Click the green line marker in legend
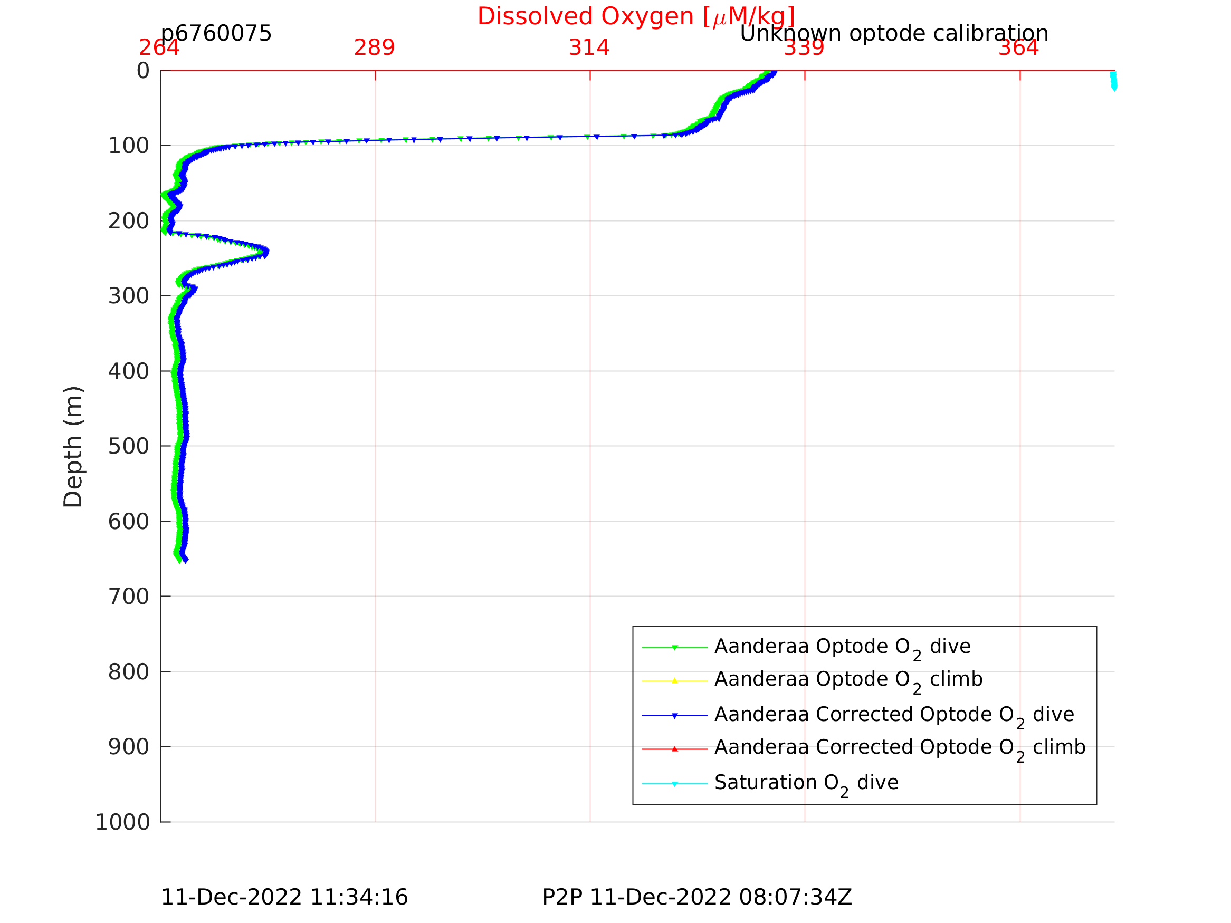 674,648
